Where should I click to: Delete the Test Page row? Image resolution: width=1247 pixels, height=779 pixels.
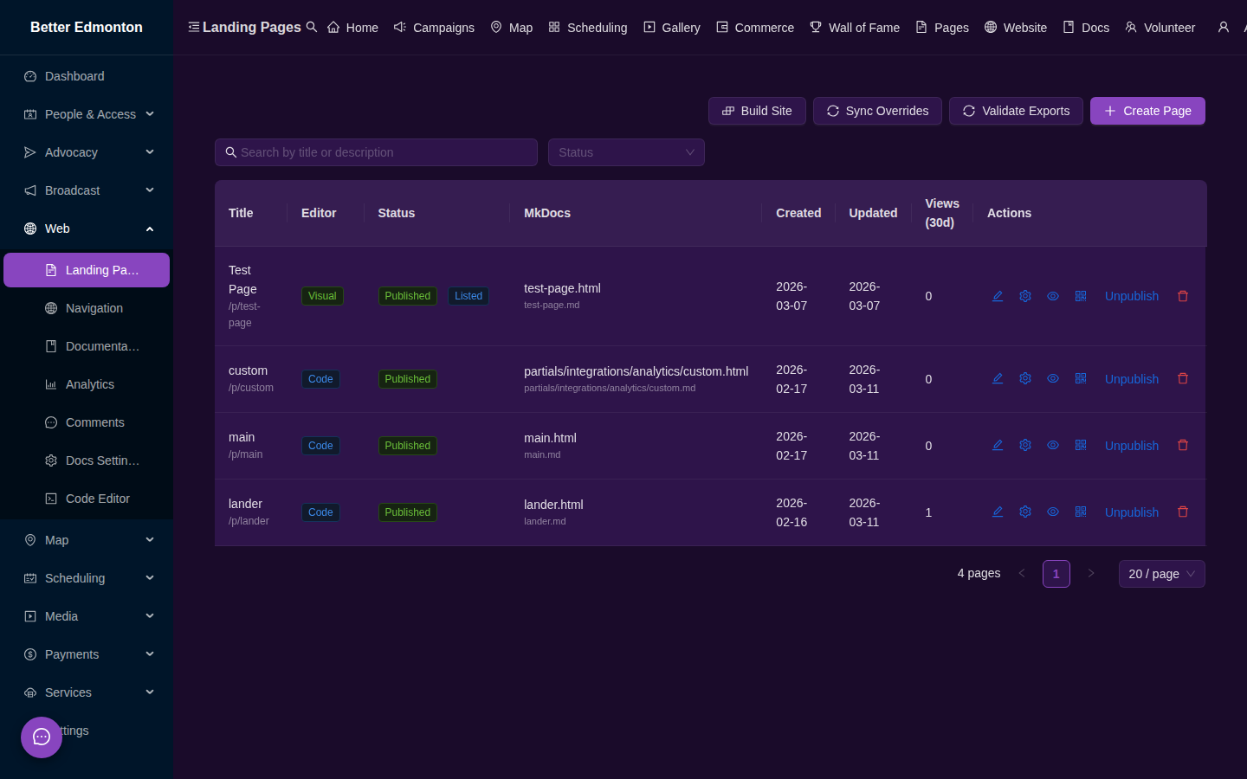[x=1183, y=296]
